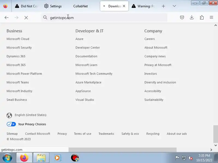
Task: Click the red recorder icon in taskbar
Action: [x=75, y=158]
